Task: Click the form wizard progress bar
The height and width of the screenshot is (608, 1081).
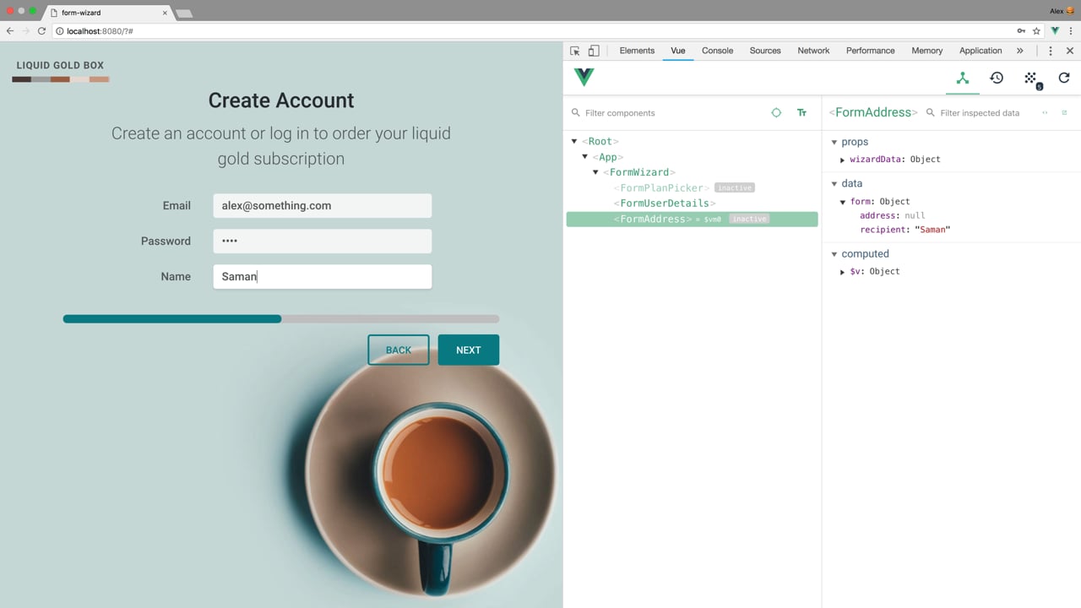Action: 281,319
